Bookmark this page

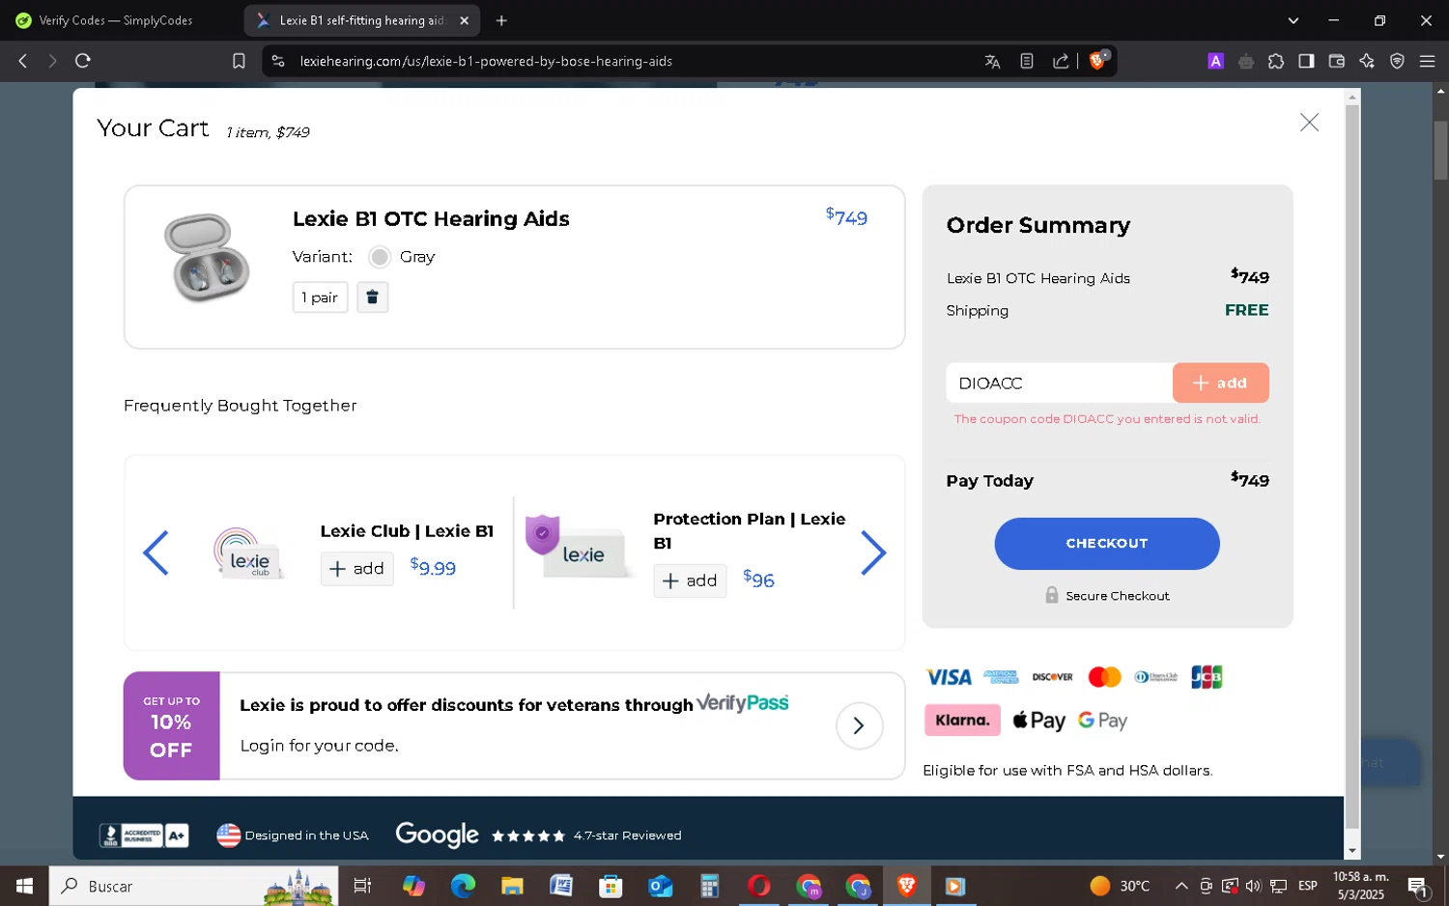coord(239,61)
